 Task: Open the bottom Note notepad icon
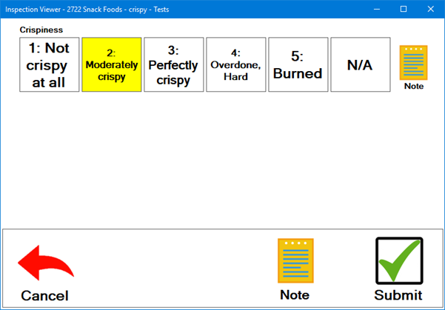click(295, 261)
